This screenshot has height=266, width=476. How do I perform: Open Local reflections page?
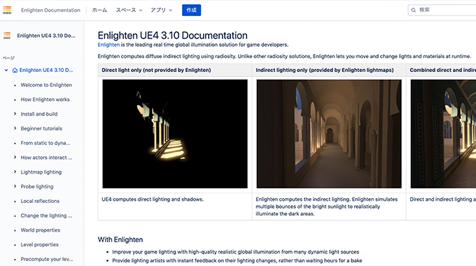pyautogui.click(x=40, y=201)
